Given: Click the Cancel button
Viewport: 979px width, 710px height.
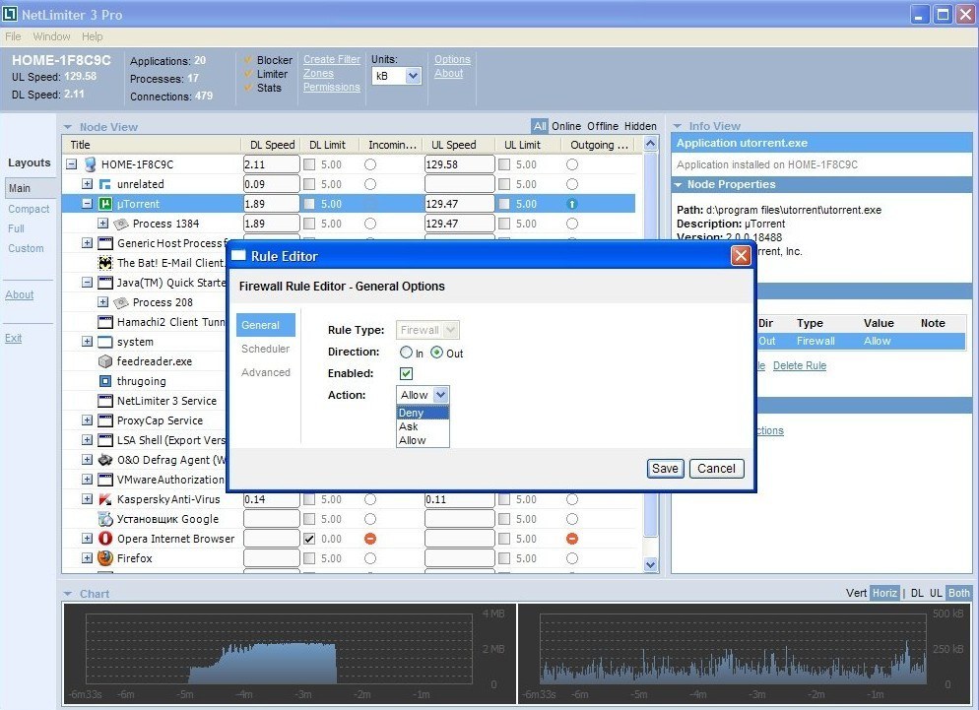Looking at the screenshot, I should coord(716,469).
